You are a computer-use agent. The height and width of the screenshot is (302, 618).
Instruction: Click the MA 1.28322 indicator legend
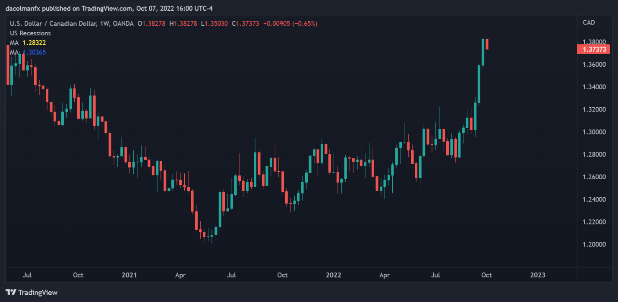(28, 43)
